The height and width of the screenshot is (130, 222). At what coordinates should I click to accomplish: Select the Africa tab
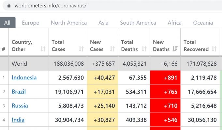pos(174,23)
